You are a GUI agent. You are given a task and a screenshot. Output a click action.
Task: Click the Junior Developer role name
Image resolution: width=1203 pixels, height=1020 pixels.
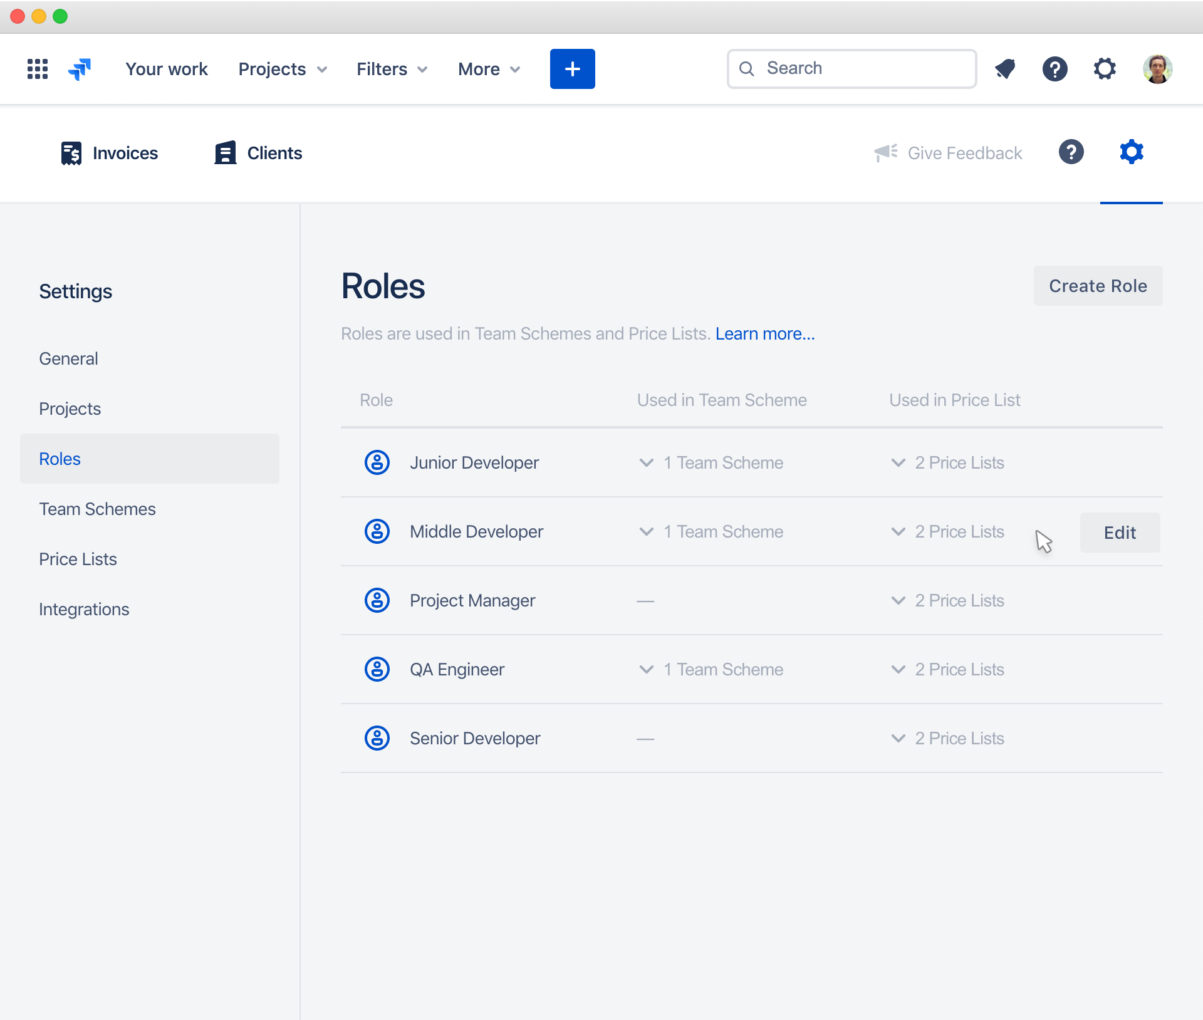pyautogui.click(x=474, y=462)
